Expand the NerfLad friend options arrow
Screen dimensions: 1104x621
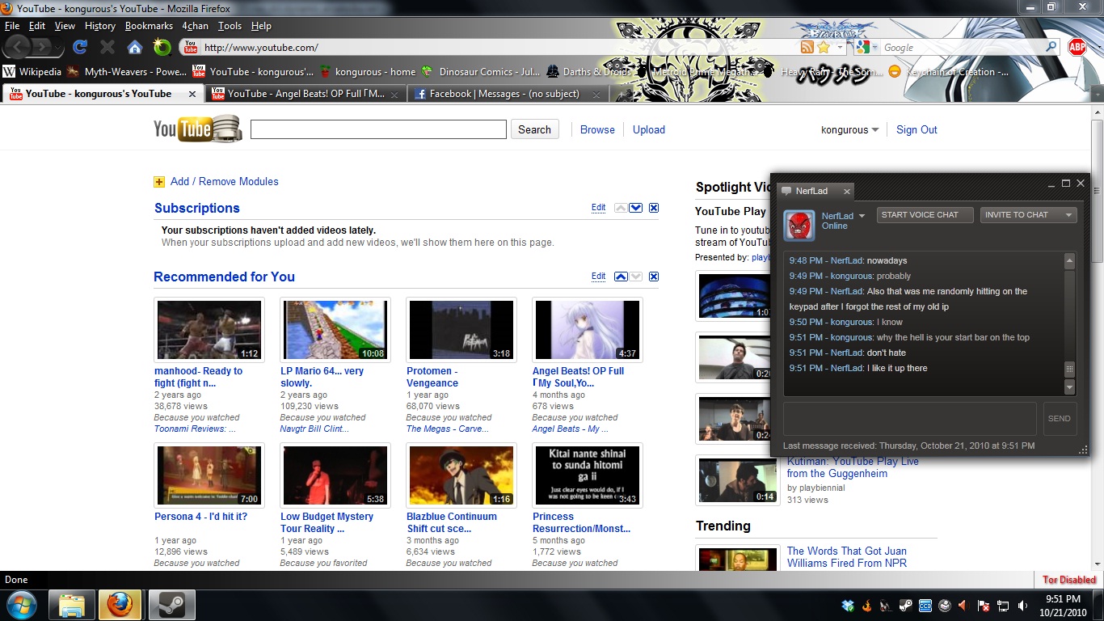point(862,216)
